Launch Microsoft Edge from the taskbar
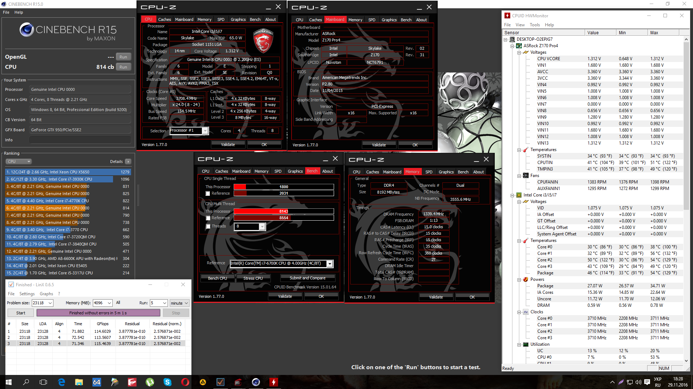 coord(61,382)
